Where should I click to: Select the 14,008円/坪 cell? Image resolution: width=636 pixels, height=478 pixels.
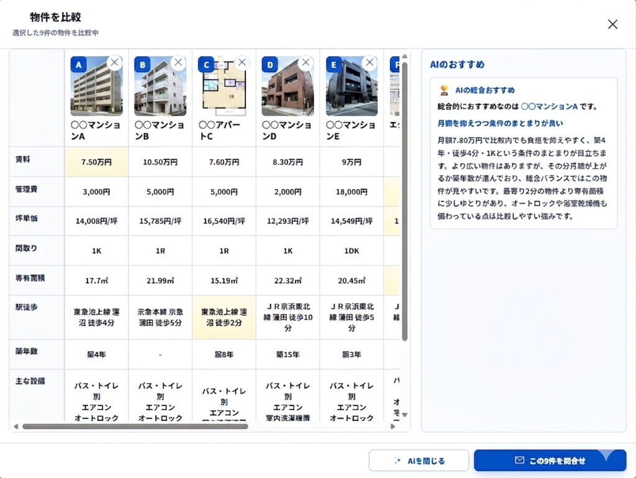[96, 221]
